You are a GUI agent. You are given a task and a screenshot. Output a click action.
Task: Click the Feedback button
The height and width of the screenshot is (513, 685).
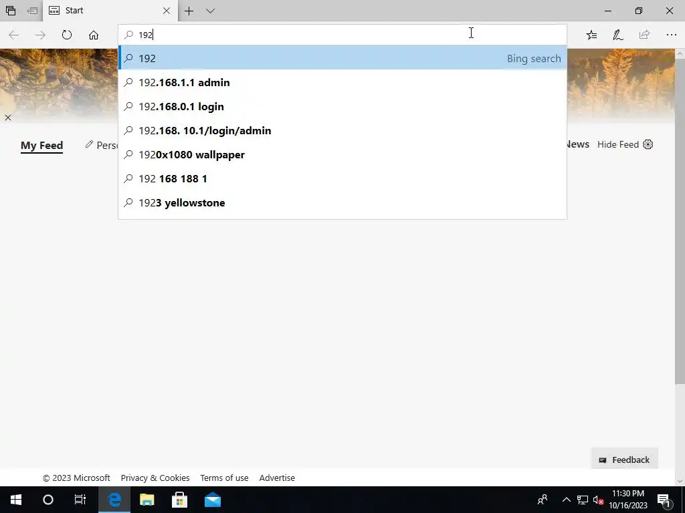click(624, 460)
